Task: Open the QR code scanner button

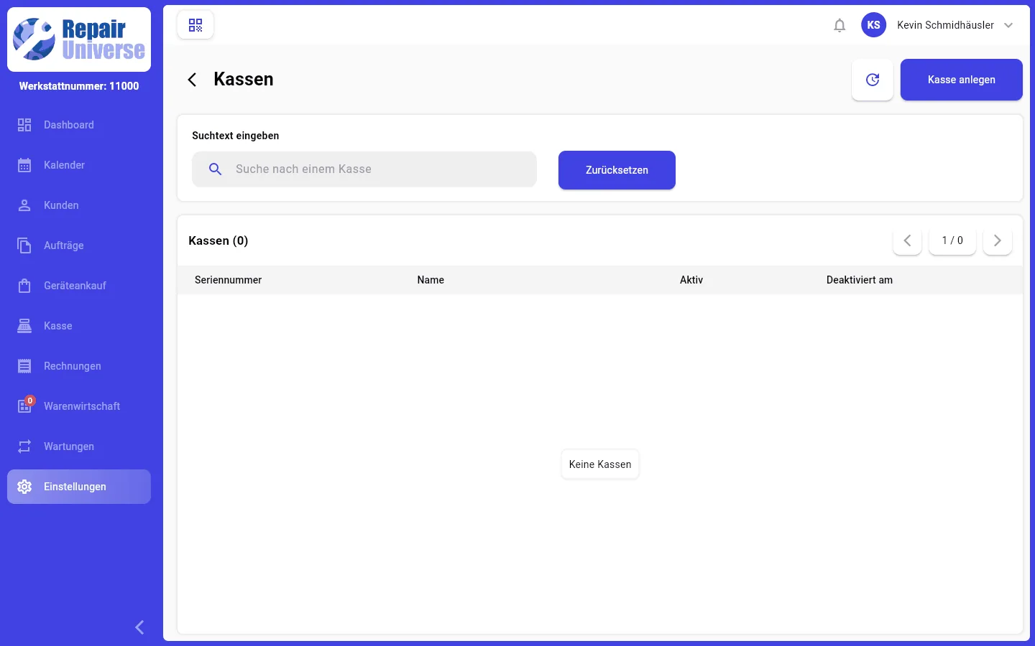Action: point(195,25)
